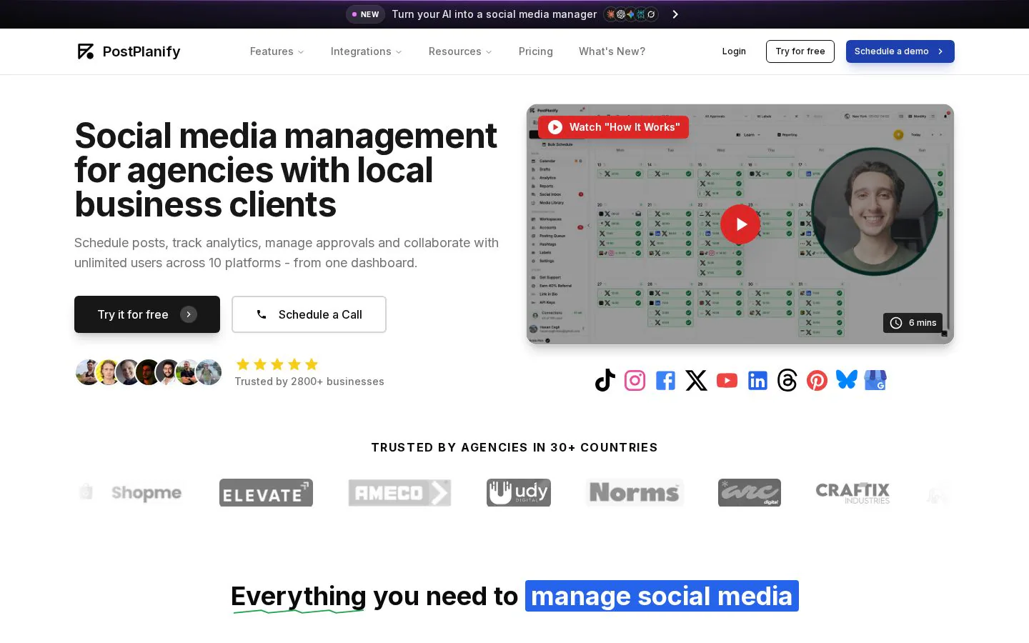The height and width of the screenshot is (643, 1029).
Task: Click the Craftix Industries logo
Action: [852, 493]
